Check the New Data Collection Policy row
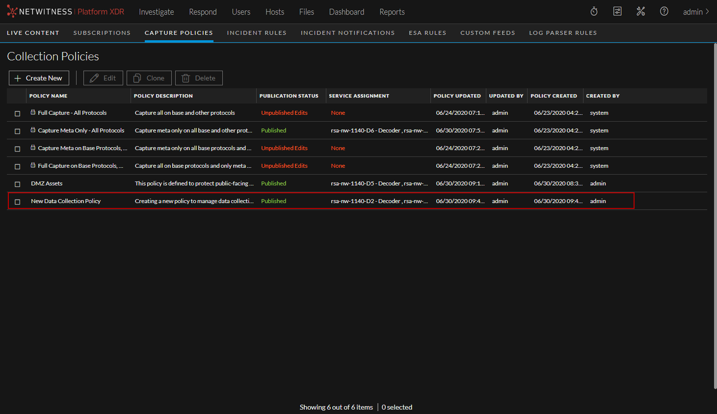Viewport: 717px width, 414px height. click(x=18, y=202)
